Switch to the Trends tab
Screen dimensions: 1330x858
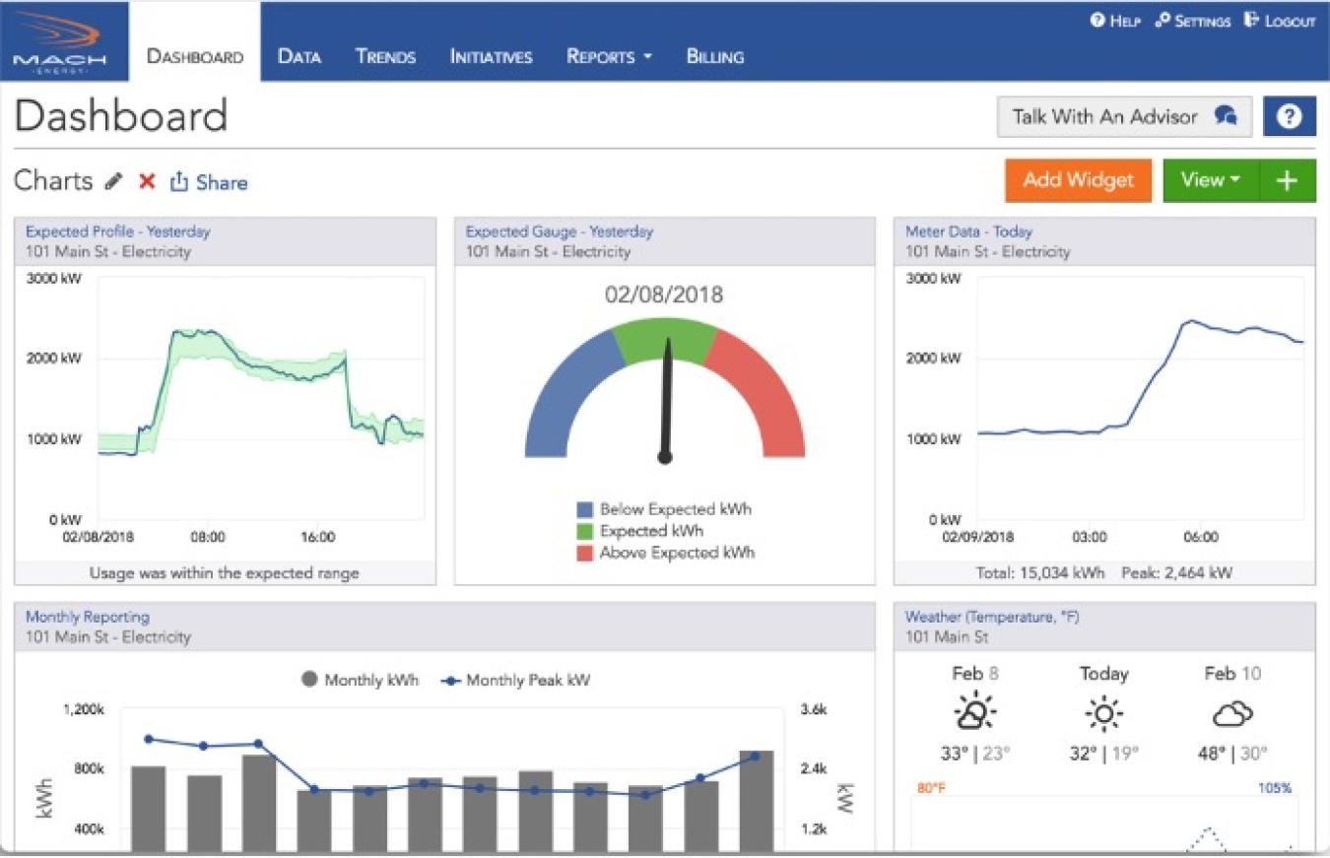point(385,56)
